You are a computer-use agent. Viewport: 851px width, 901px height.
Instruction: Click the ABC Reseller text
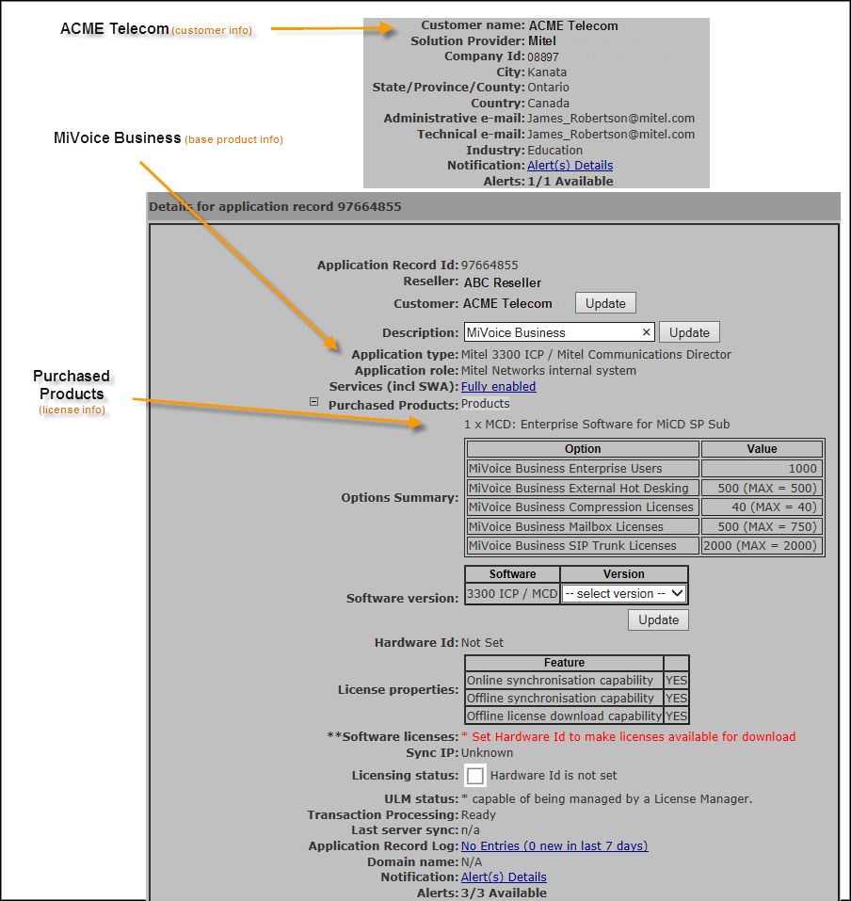tap(503, 282)
